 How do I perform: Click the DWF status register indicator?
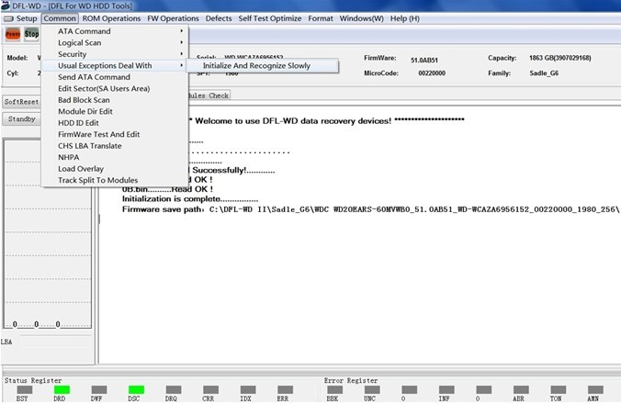[x=99, y=389]
